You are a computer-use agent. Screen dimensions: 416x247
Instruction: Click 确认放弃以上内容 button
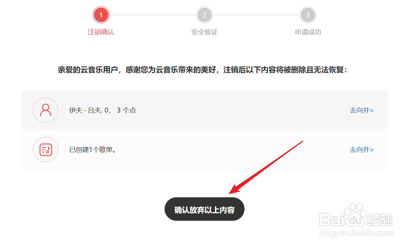coord(204,209)
